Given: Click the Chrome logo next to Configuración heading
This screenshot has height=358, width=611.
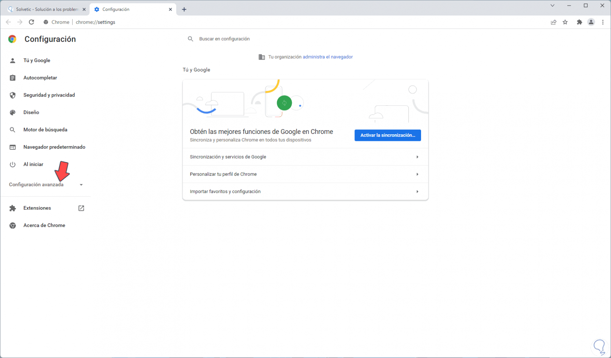Looking at the screenshot, I should click(12, 39).
